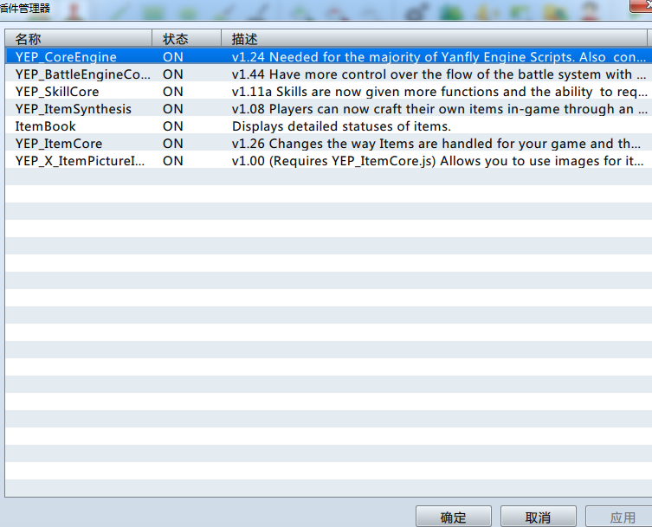Click the ON status of YEP_CoreEngine
The image size is (652, 527).
coord(173,57)
